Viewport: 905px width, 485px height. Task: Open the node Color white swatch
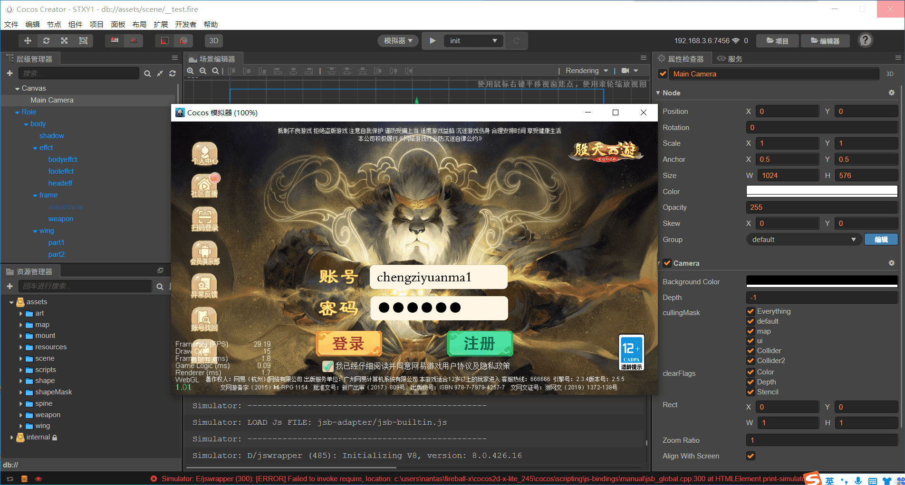[x=822, y=191]
